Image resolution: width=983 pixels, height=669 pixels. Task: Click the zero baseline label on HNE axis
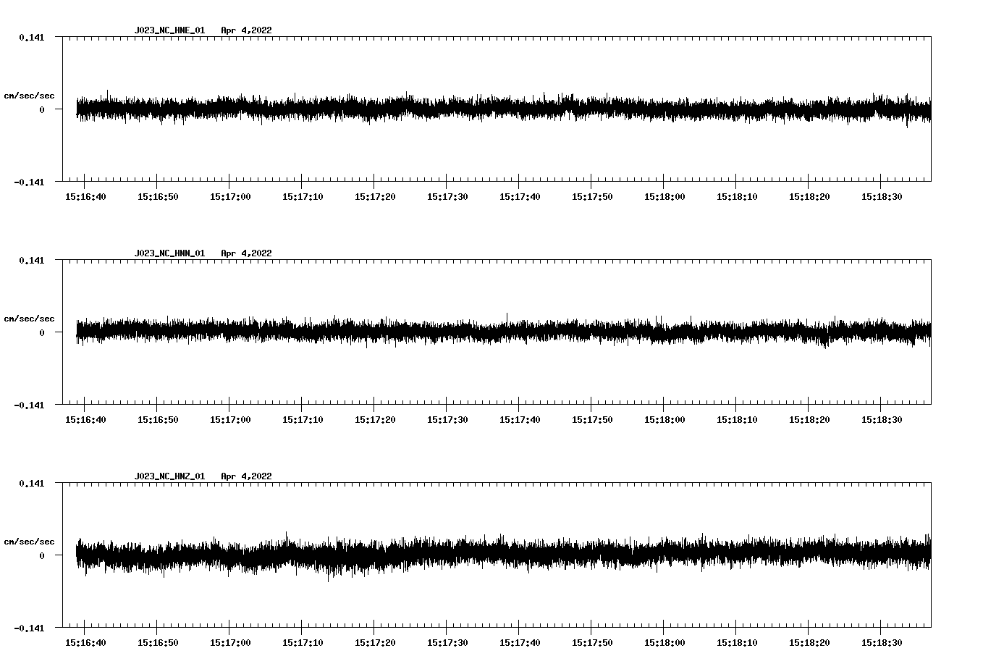[42, 109]
